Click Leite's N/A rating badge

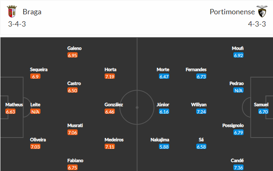coord(36,111)
